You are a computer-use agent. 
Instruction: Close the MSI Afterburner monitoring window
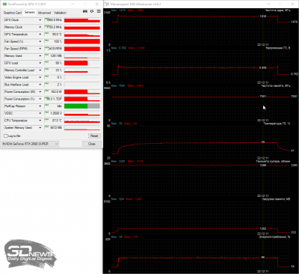(x=293, y=4)
